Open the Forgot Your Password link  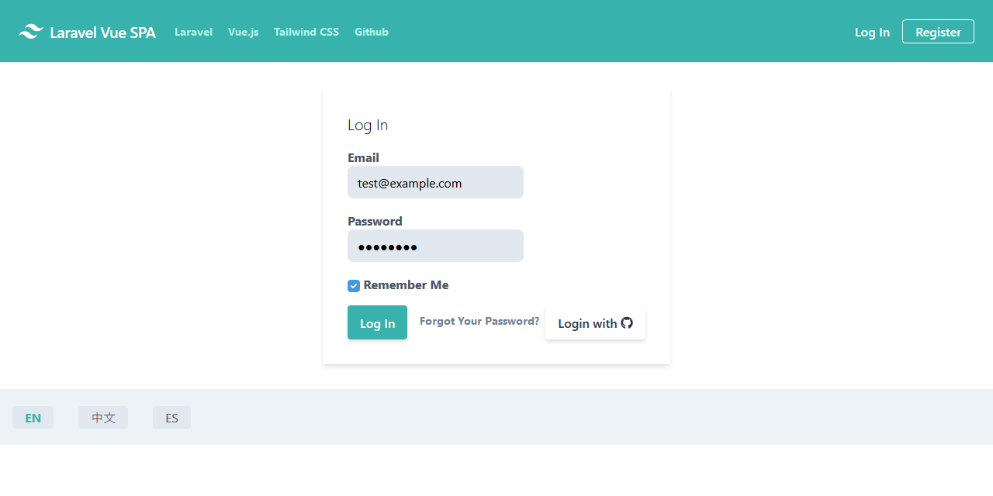click(479, 320)
